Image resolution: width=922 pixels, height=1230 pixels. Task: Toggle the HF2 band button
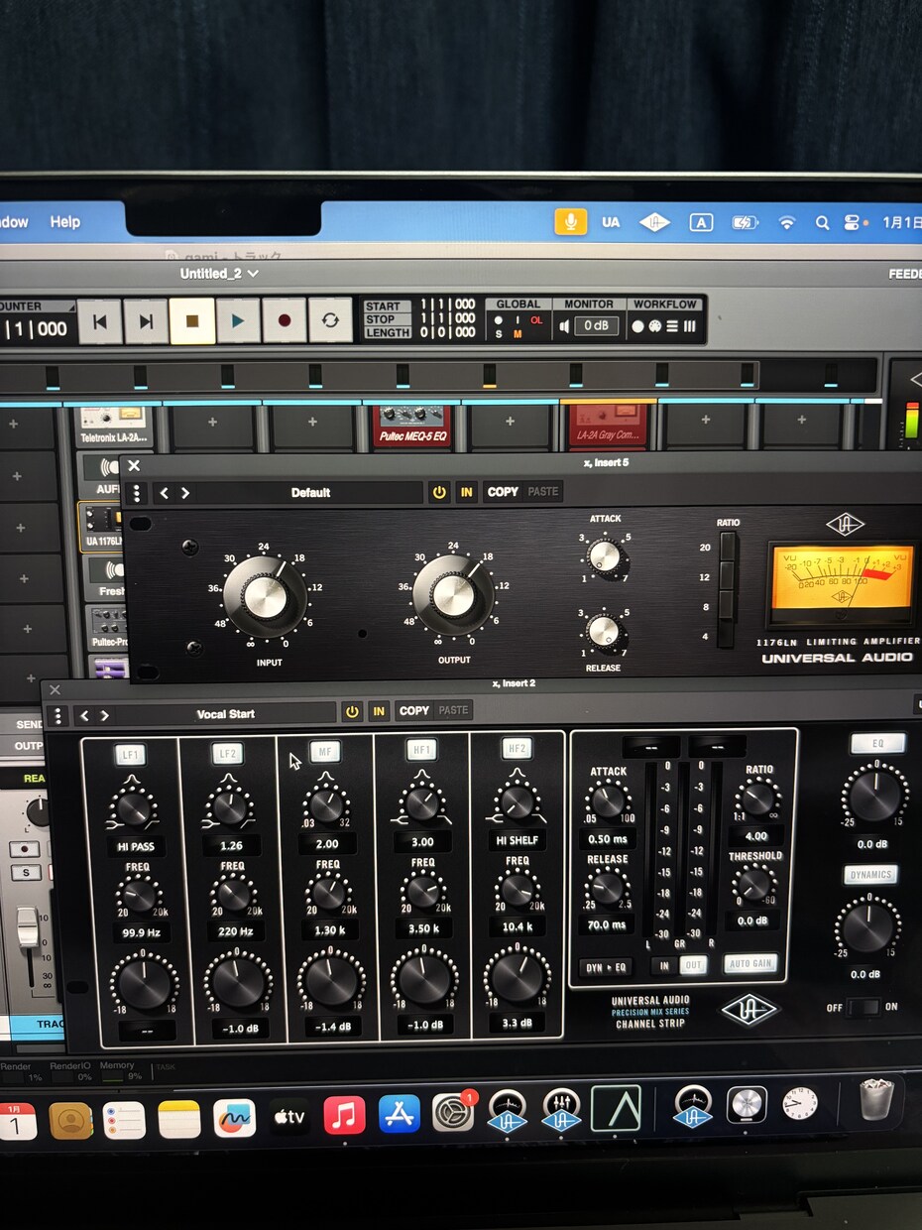516,750
